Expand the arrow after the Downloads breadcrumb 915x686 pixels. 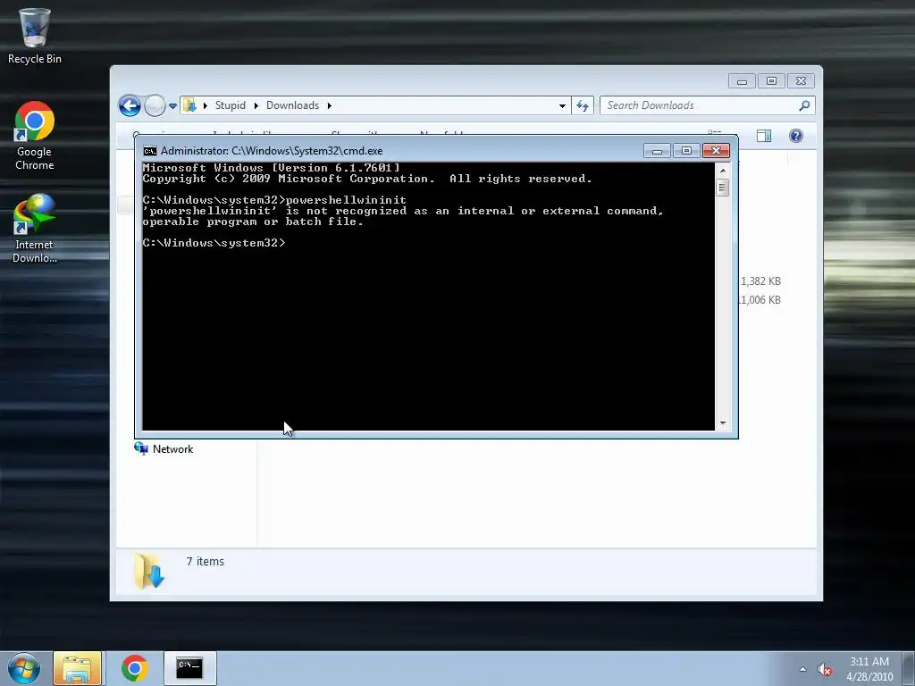click(329, 105)
